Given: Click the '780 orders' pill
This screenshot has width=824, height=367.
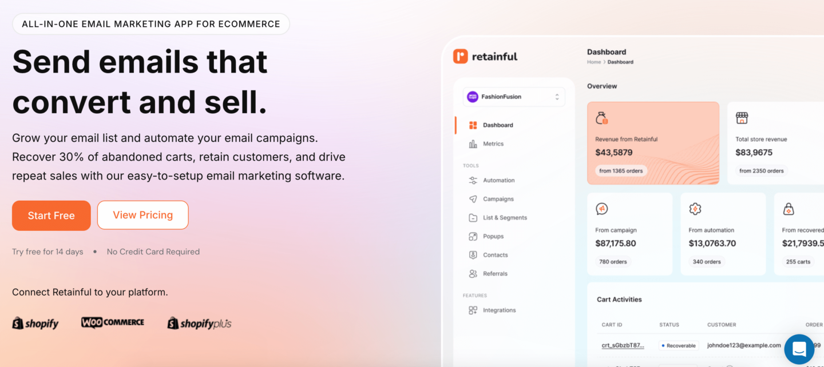Looking at the screenshot, I should [613, 262].
